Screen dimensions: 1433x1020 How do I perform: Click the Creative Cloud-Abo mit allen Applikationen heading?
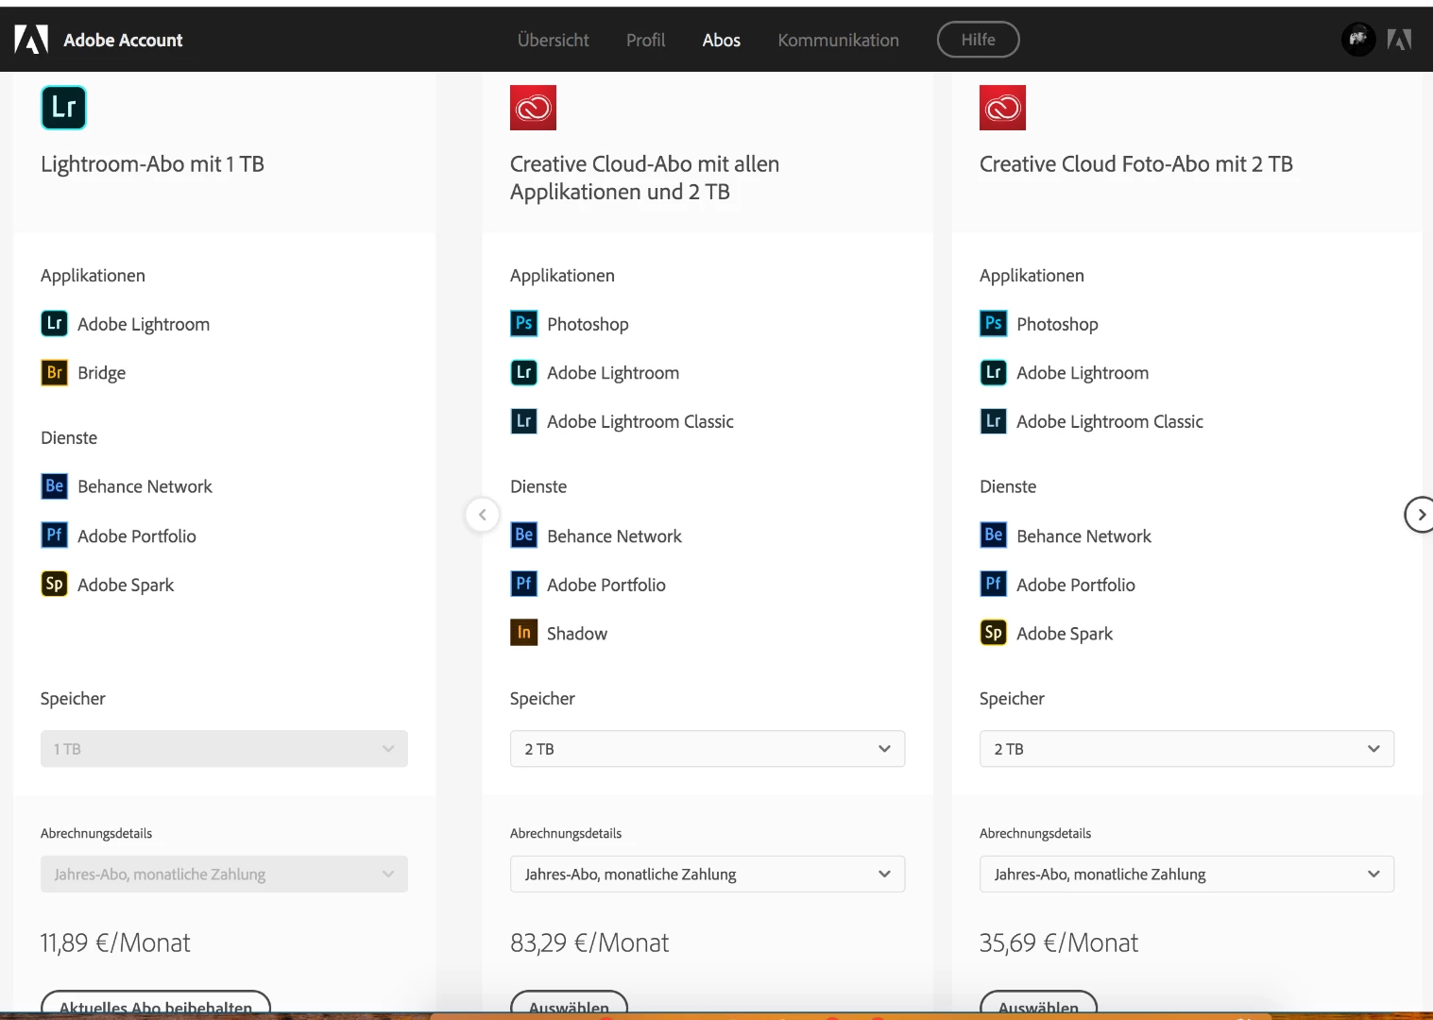click(x=644, y=178)
